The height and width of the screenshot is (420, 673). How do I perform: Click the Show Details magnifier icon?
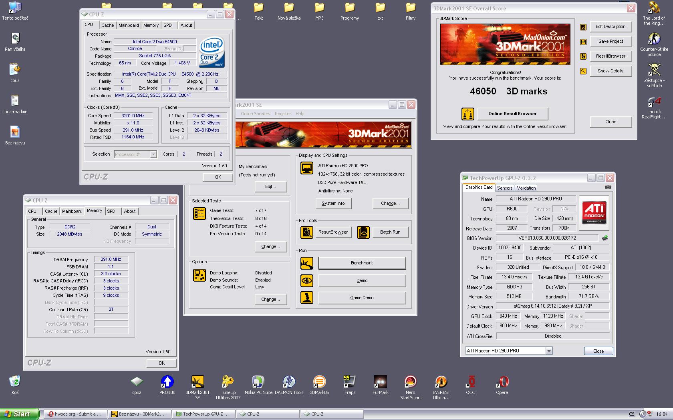click(583, 71)
